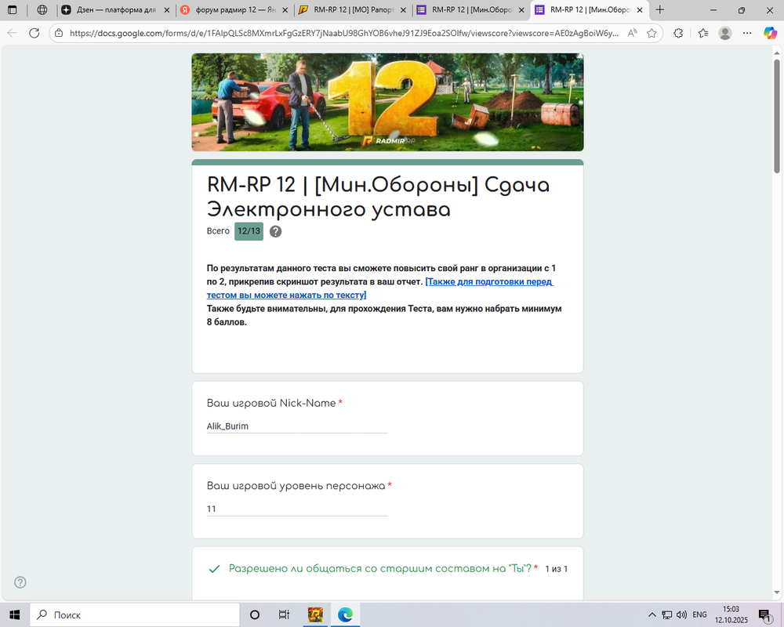
Task: View site information lock icon
Action: coord(59,33)
